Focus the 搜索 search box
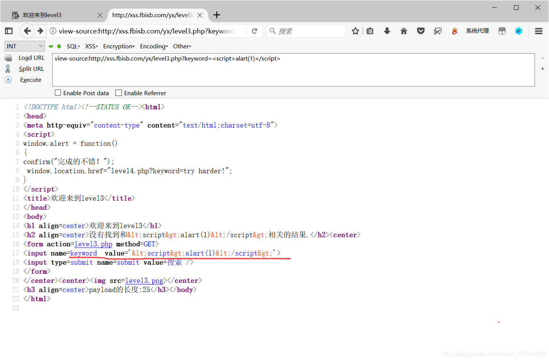The width and height of the screenshot is (549, 361). 306,31
